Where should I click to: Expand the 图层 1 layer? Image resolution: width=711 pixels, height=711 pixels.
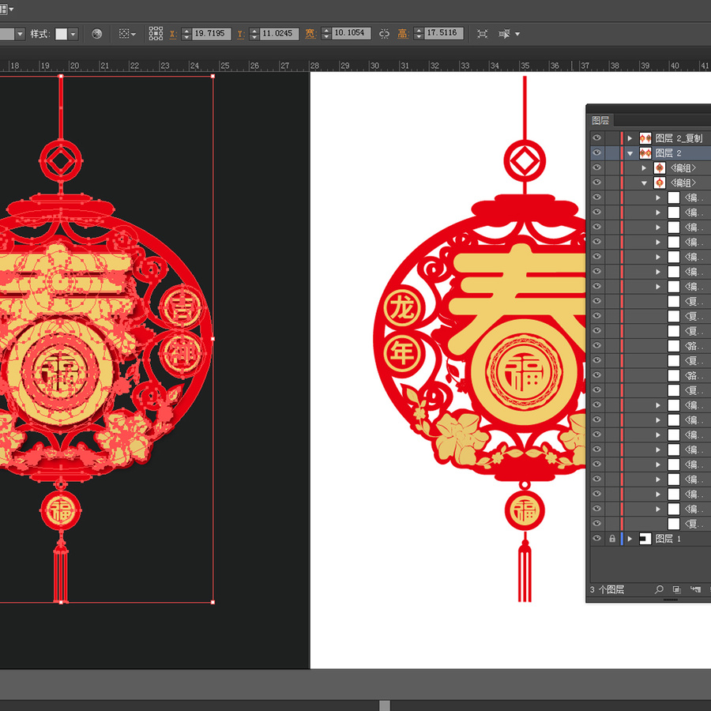click(x=630, y=539)
